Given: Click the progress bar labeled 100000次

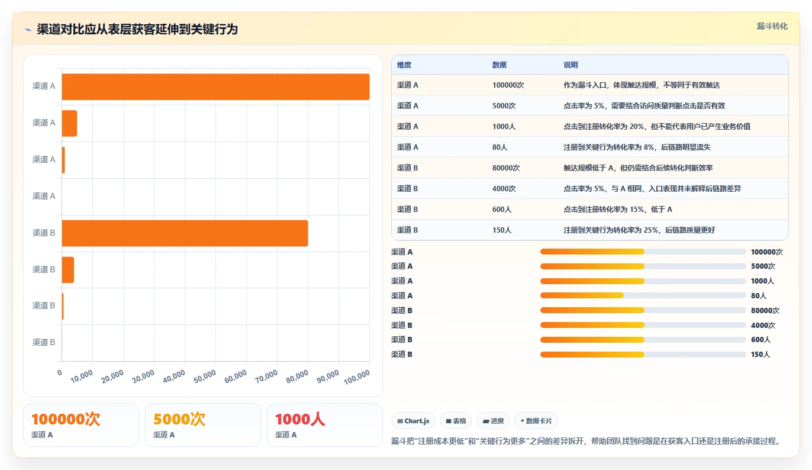Looking at the screenshot, I should click(643, 252).
